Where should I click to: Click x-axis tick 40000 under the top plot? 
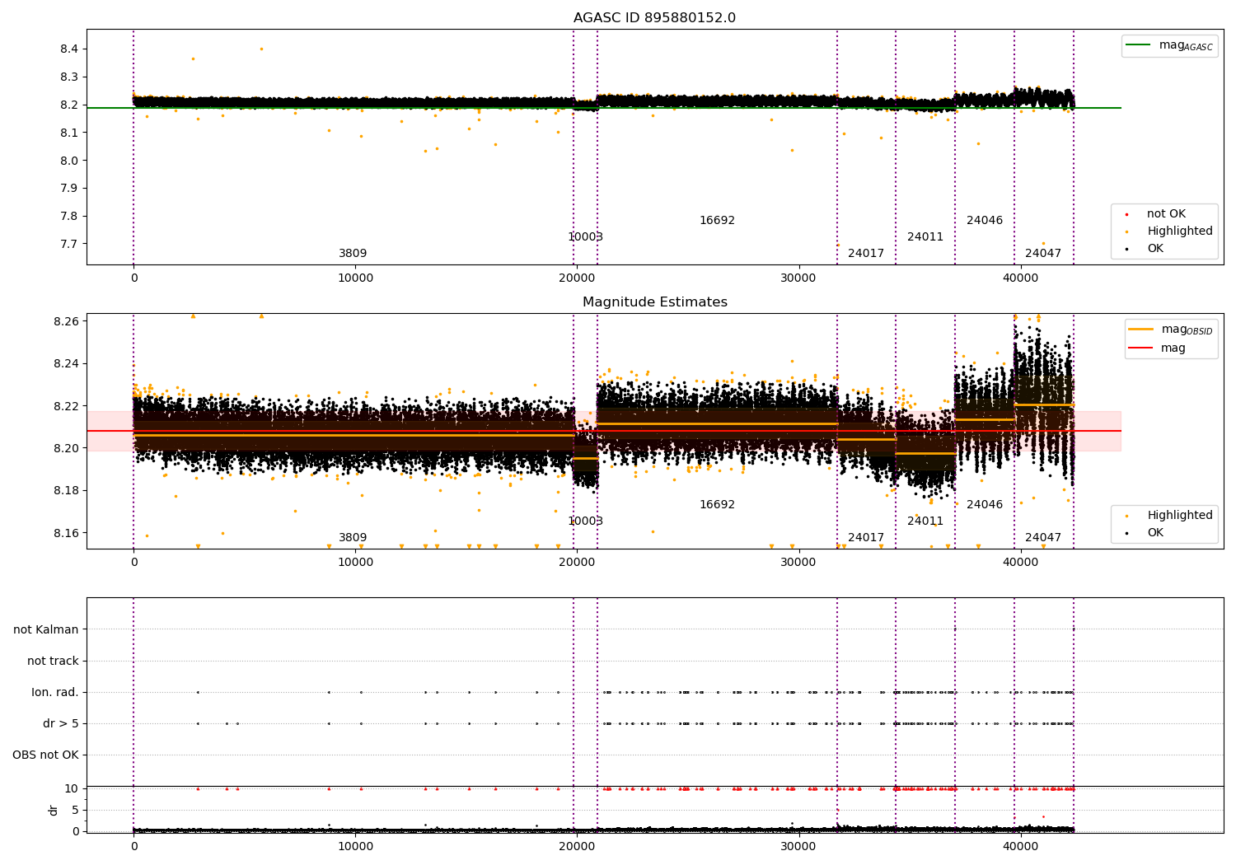pyautogui.click(x=1020, y=278)
